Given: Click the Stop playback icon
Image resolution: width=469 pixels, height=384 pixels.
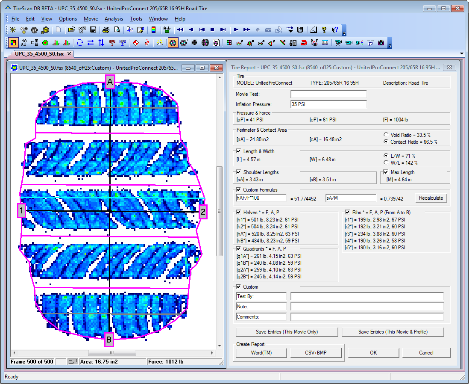Looking at the screenshot, I should (x=211, y=30).
